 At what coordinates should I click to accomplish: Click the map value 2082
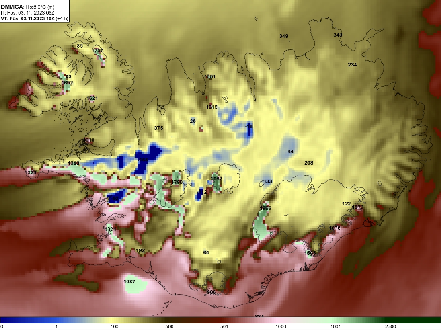tap(217, 179)
